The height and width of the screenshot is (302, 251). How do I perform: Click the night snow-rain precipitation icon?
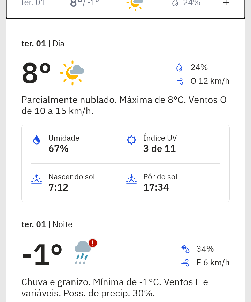pyautogui.click(x=185, y=249)
